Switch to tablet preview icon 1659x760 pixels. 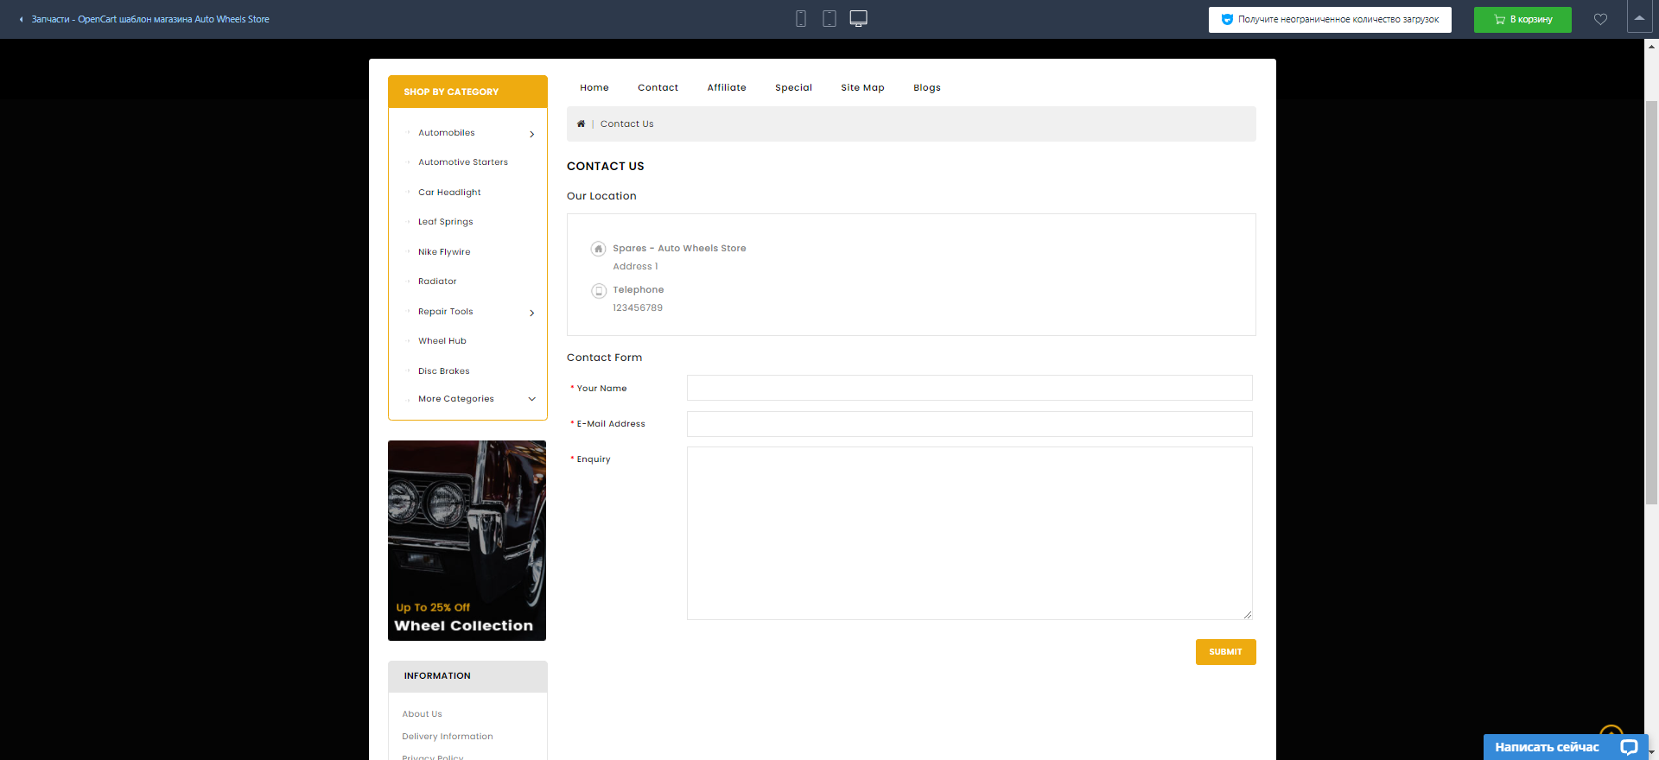[829, 19]
